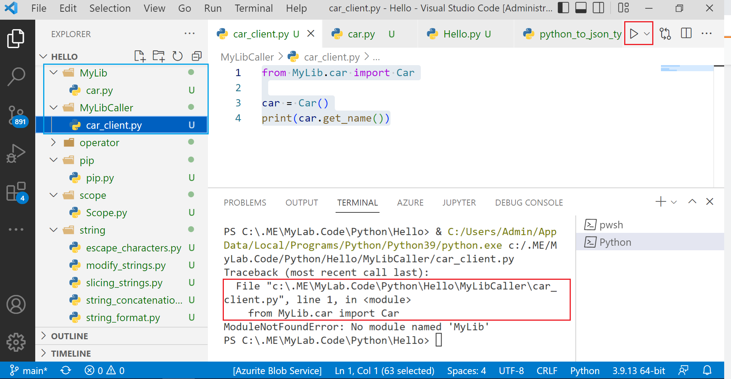Synchronize changes in status bar
The height and width of the screenshot is (379, 731).
pyautogui.click(x=66, y=370)
